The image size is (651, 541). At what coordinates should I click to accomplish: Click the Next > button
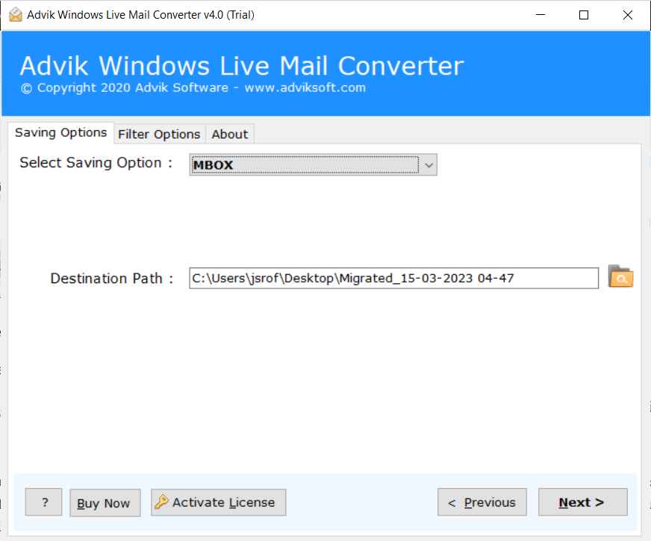(582, 502)
